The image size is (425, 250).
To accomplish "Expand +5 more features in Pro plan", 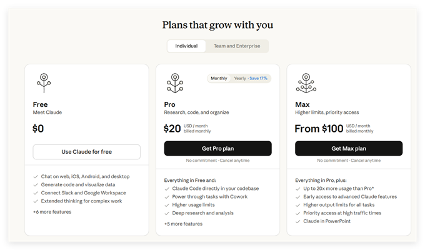I will tap(183, 224).
